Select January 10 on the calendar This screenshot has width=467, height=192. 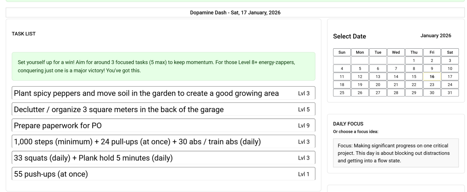point(450,68)
